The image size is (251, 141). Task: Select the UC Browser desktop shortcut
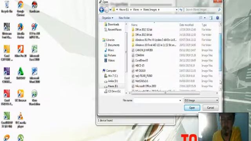(20, 96)
